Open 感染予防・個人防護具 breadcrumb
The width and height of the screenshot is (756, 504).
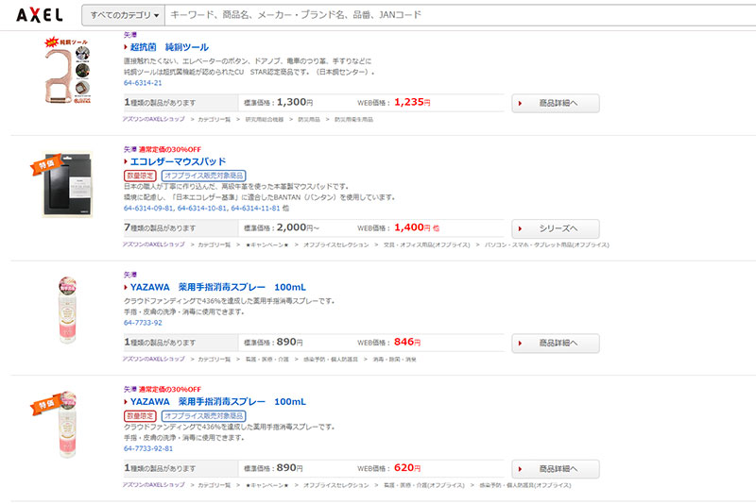pos(331,360)
